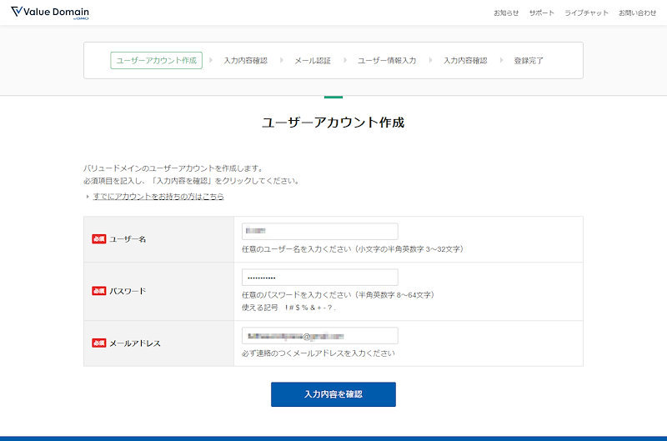Open the お知らせ header link

coord(506,13)
